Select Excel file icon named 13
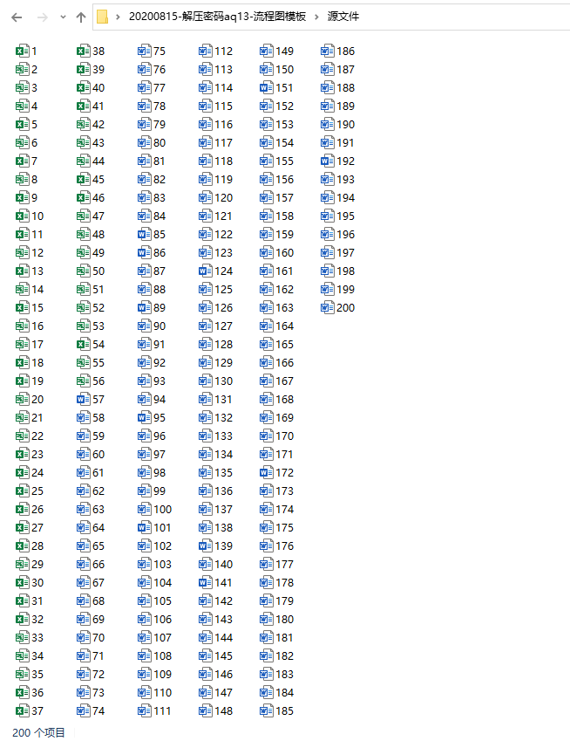 pos(22,271)
